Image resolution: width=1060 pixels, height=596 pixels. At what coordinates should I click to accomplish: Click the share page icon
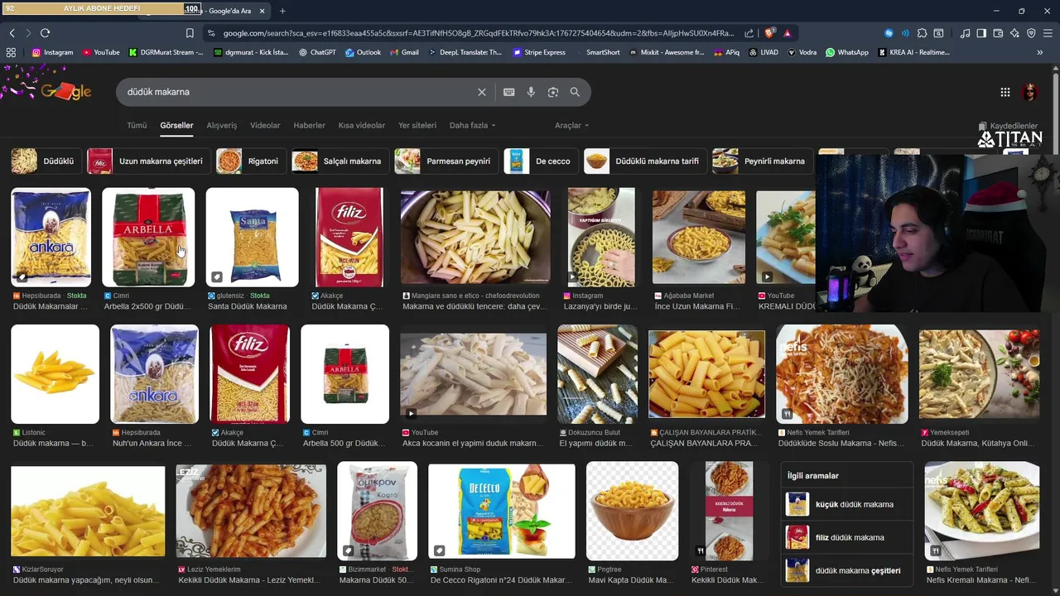click(749, 33)
